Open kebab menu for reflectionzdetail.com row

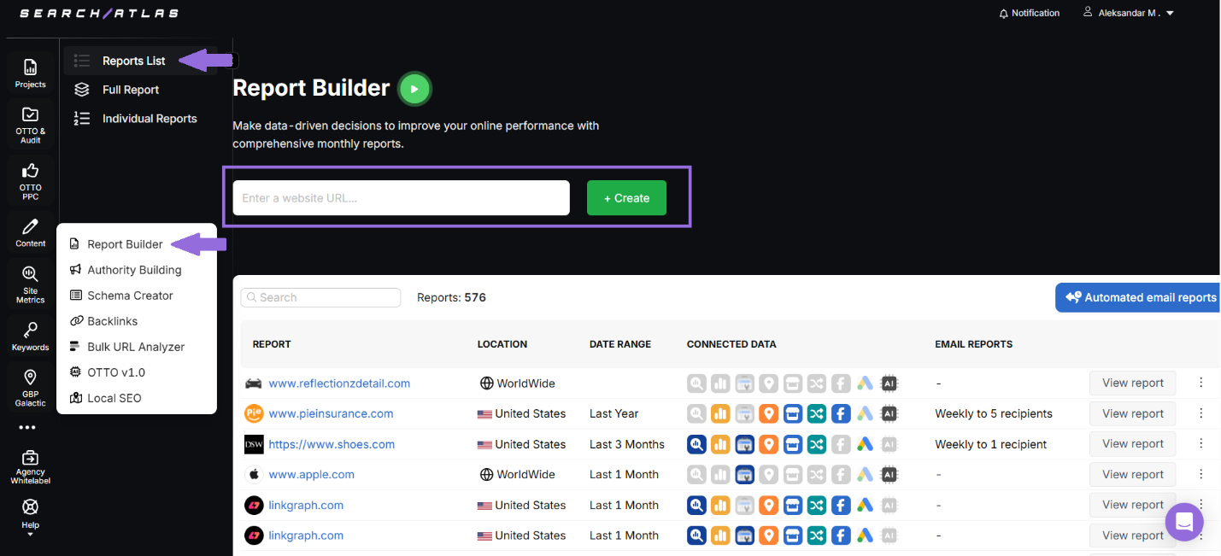point(1200,383)
